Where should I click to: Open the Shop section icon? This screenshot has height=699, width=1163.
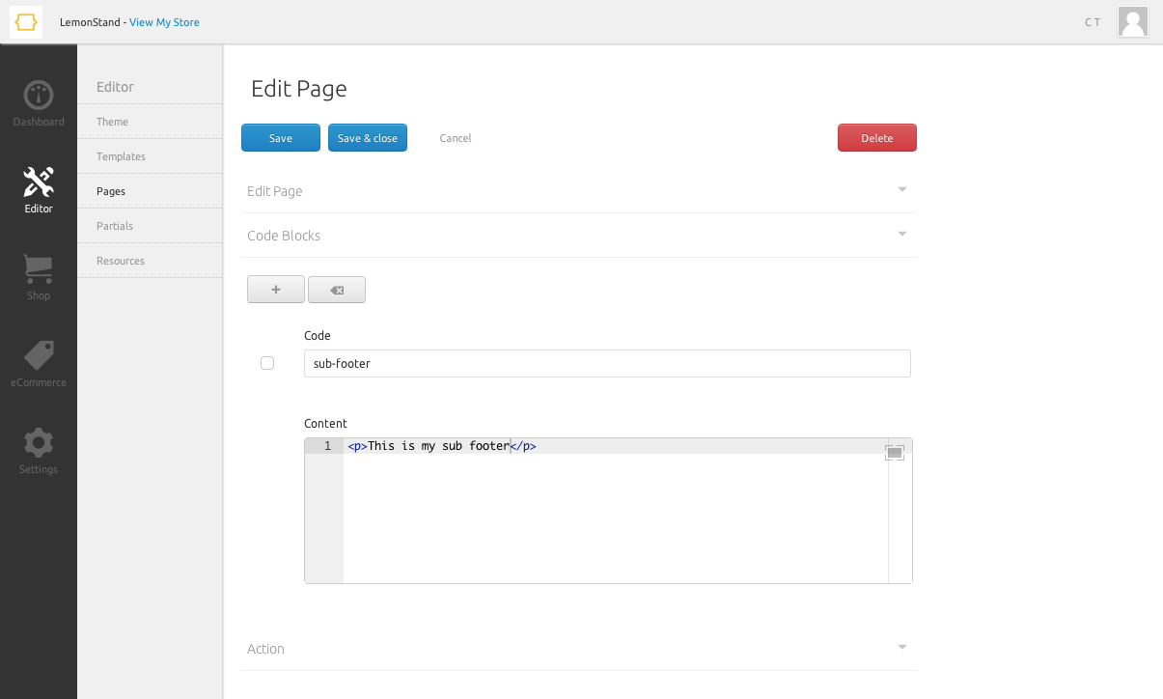[39, 275]
